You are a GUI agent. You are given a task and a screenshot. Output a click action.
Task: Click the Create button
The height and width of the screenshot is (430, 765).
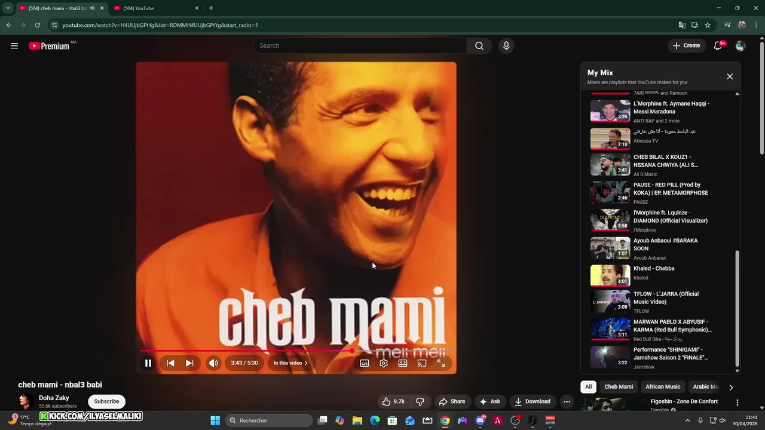tap(686, 45)
